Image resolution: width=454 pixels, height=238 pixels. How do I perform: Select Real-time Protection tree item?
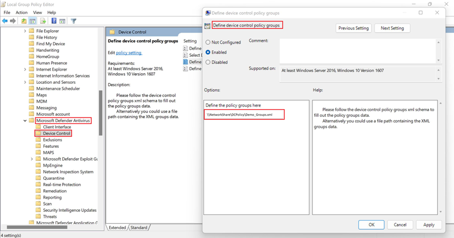pos(62,185)
